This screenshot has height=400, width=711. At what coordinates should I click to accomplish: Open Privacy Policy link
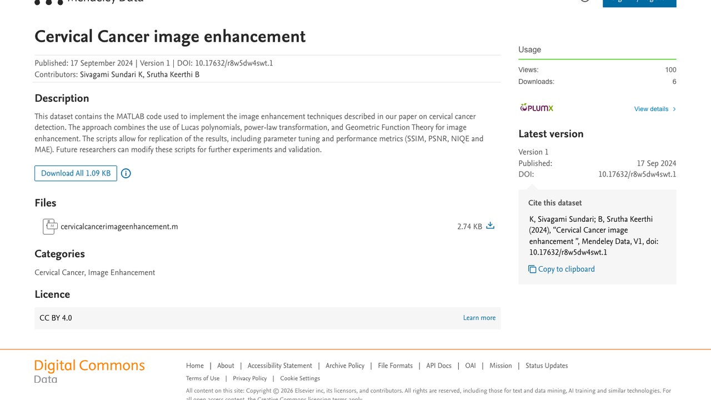click(250, 378)
